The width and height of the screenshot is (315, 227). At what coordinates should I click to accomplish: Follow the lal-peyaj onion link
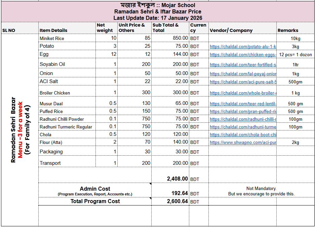tap(243, 74)
